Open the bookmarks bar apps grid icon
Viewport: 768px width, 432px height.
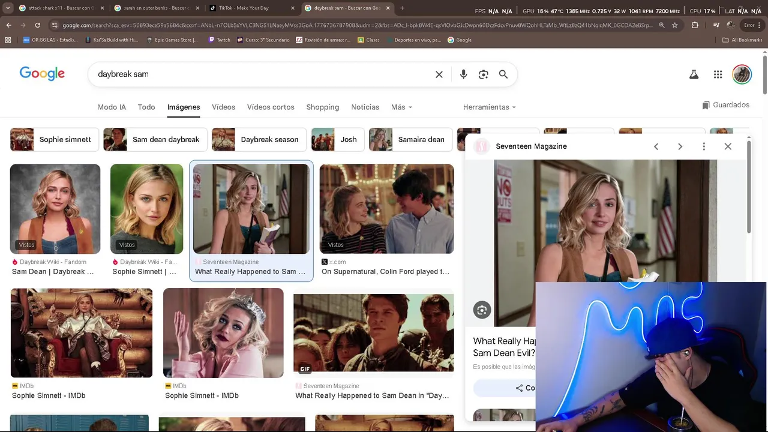click(8, 40)
